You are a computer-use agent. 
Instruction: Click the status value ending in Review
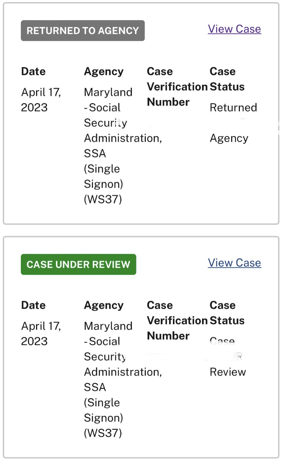click(x=228, y=357)
